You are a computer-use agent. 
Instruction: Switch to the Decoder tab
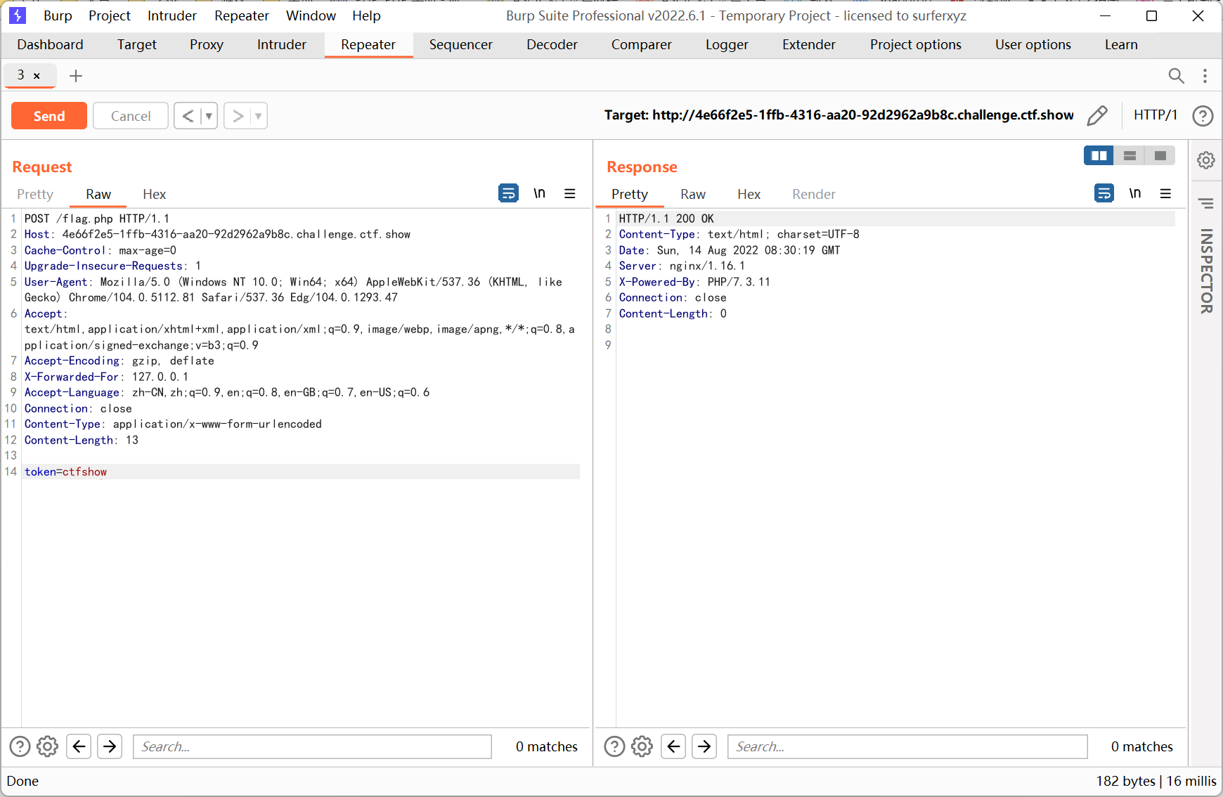552,45
